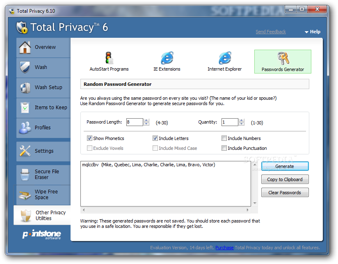Open the Internet Explorer utility icon
Image resolution: width=338 pixels, height=264 pixels.
point(225,57)
